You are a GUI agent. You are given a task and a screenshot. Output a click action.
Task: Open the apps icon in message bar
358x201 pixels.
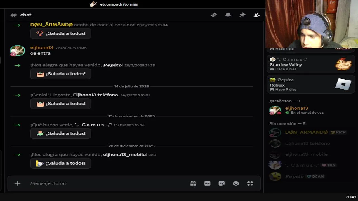pyautogui.click(x=250, y=183)
